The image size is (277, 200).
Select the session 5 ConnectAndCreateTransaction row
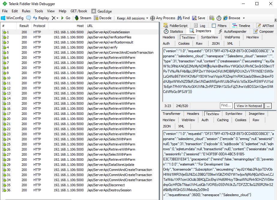click(80, 52)
